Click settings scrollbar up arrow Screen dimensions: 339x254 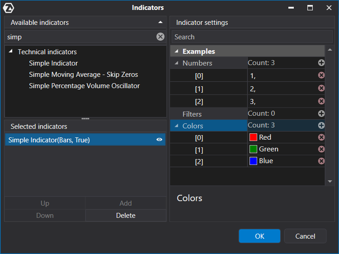pos(330,50)
